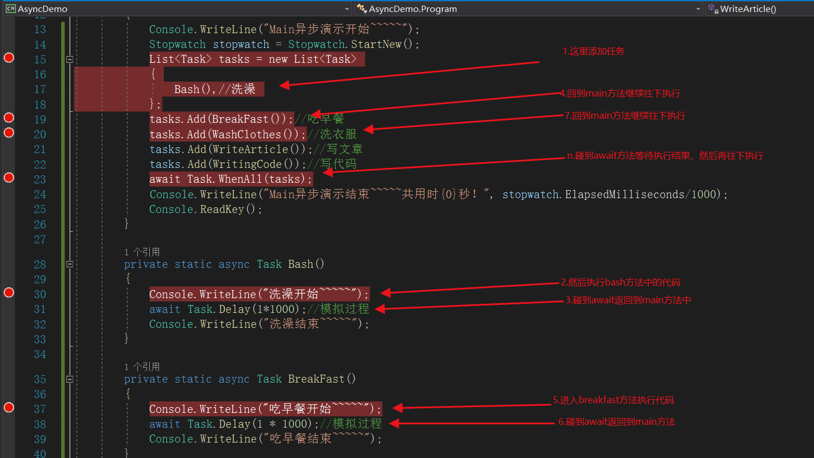Click the "Main异步演示结束" string on line 24
Screen dimensions: 814x458
coord(376,194)
